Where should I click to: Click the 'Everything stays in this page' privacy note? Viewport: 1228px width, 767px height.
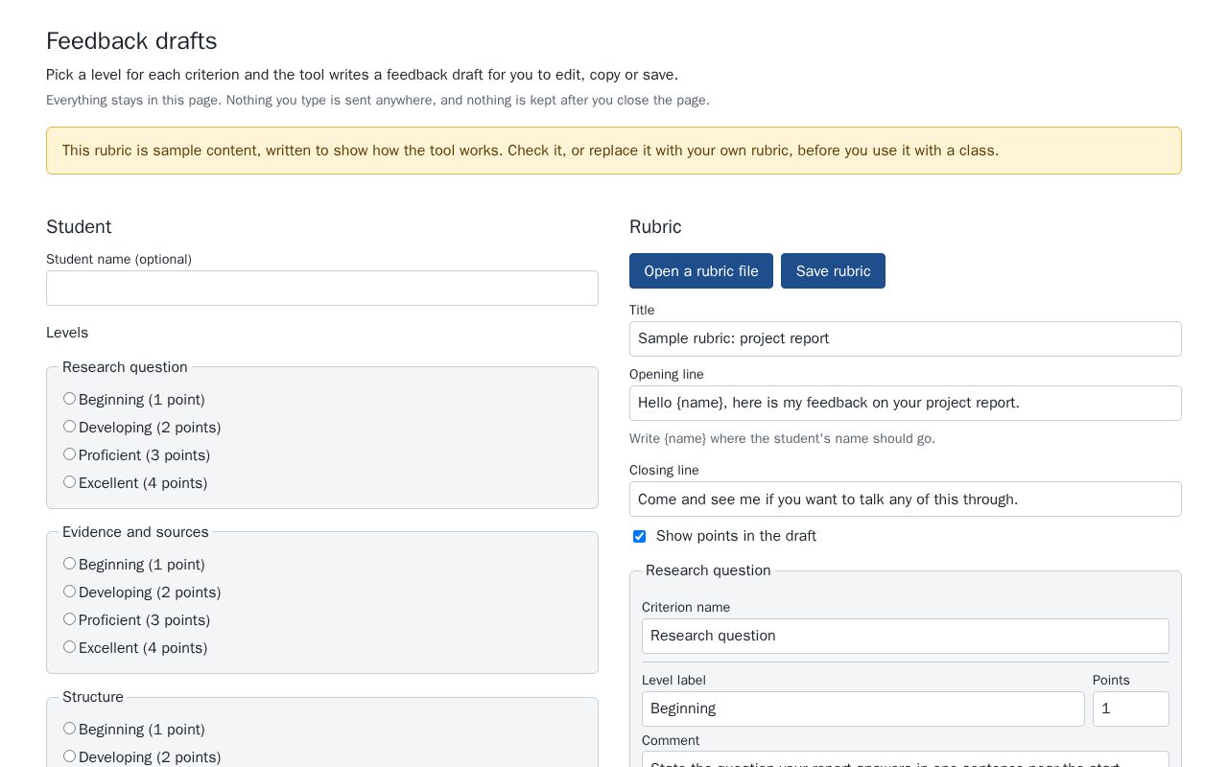[x=378, y=100]
